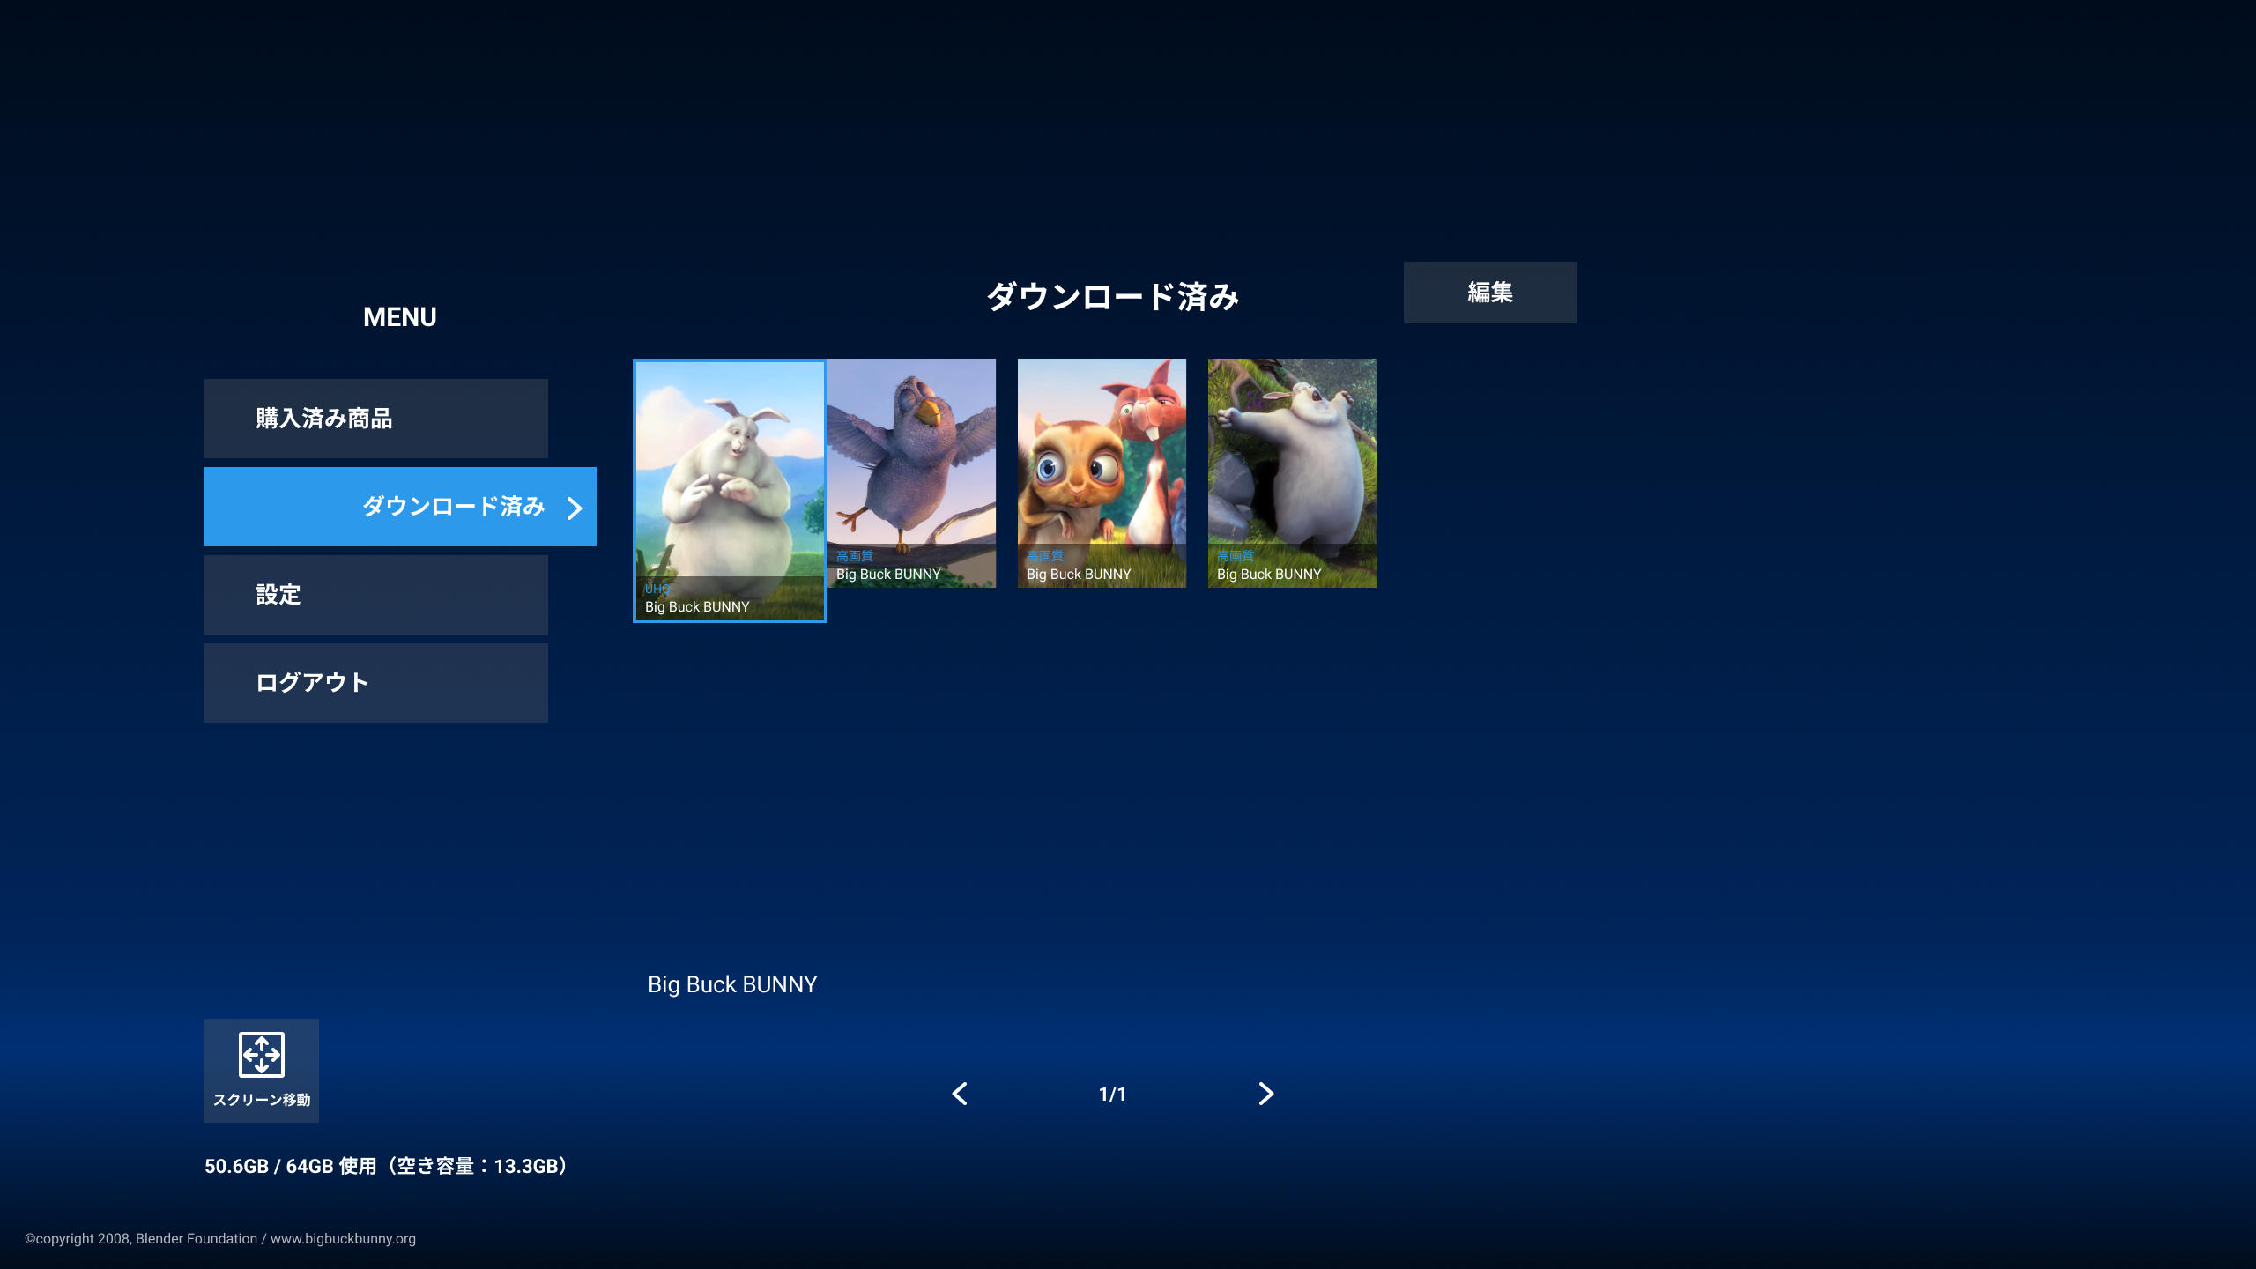The height and width of the screenshot is (1269, 2256).
Task: Click the 高画質 label on bird thumbnail
Action: coord(854,556)
